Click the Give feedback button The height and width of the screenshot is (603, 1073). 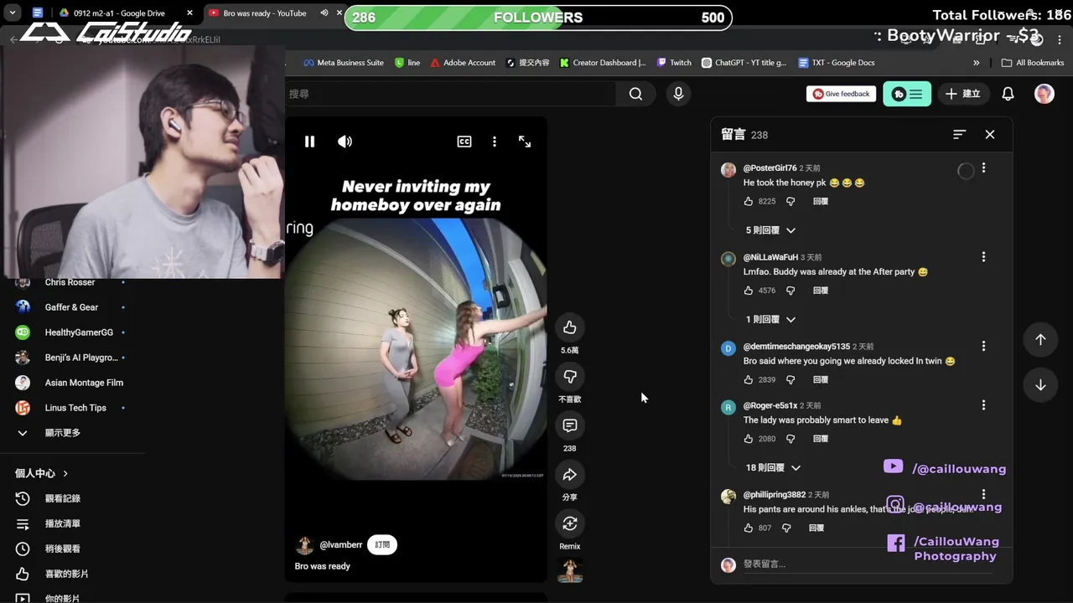pos(841,94)
